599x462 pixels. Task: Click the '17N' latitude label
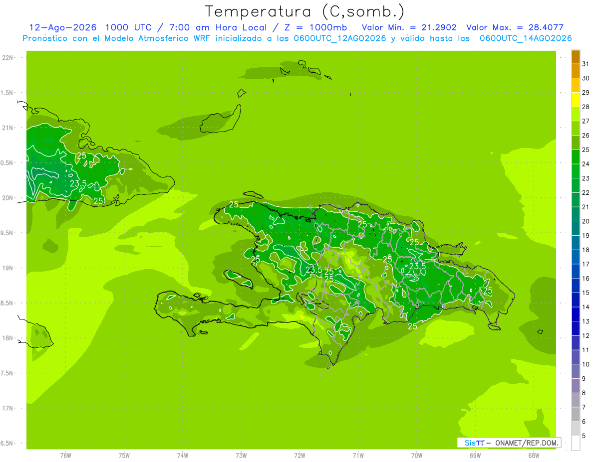(7, 408)
